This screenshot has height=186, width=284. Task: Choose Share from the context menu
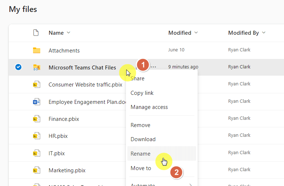[x=161, y=79]
